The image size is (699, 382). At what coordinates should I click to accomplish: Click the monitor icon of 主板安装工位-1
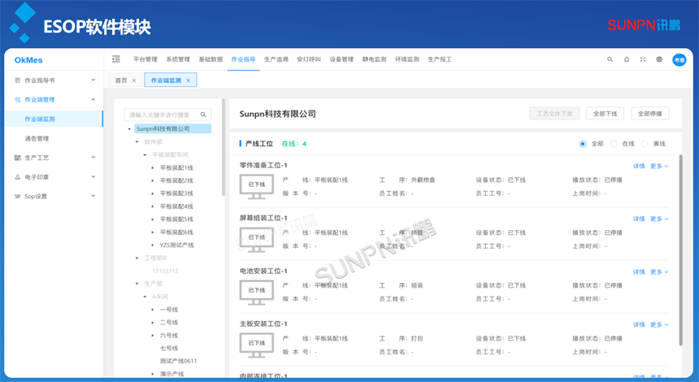pyautogui.click(x=256, y=345)
